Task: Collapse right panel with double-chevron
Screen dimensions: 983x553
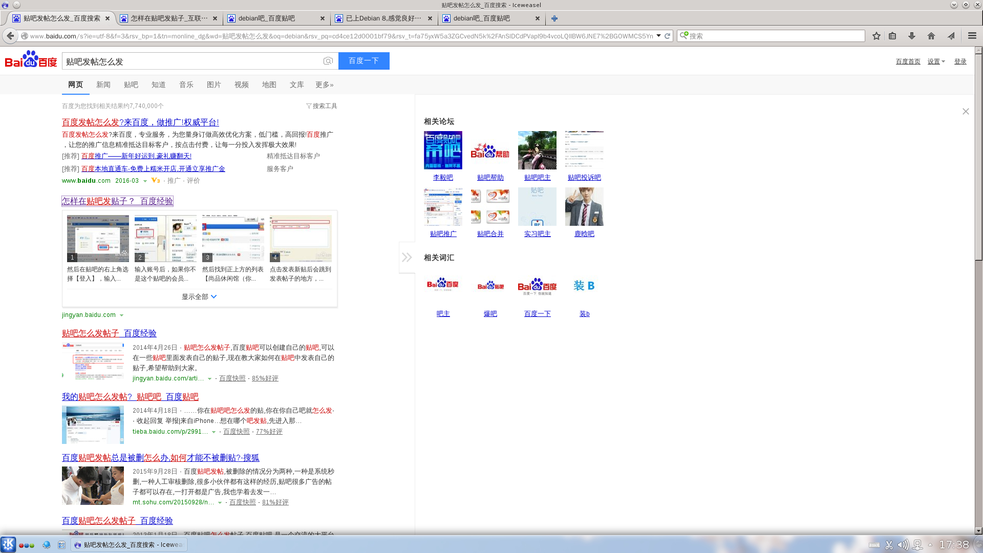Action: coord(407,257)
